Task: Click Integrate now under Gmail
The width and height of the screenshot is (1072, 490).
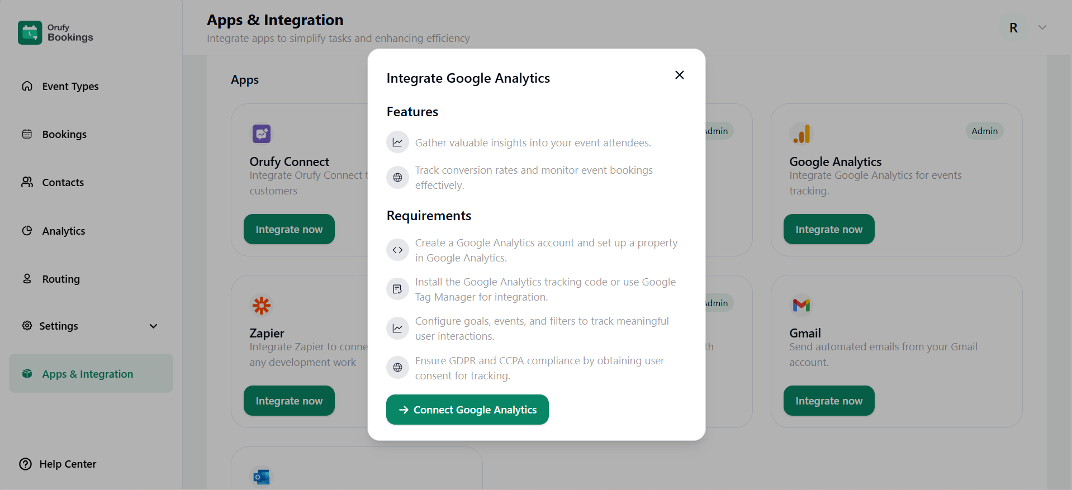Action: (x=828, y=401)
